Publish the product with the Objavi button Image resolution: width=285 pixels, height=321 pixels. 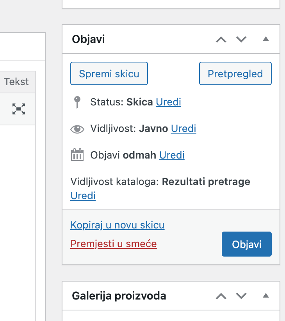[x=246, y=244]
